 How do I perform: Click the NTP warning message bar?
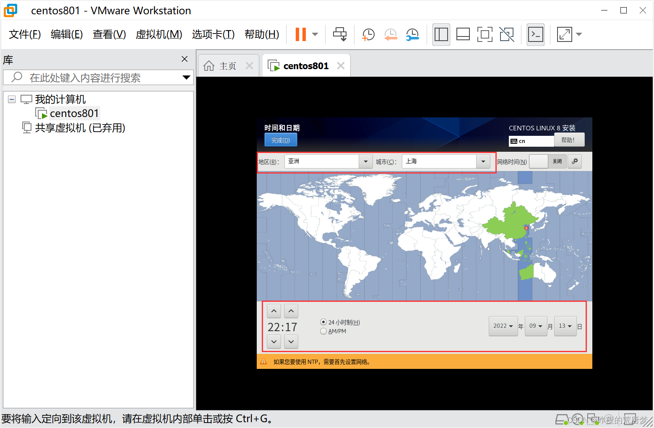click(424, 362)
